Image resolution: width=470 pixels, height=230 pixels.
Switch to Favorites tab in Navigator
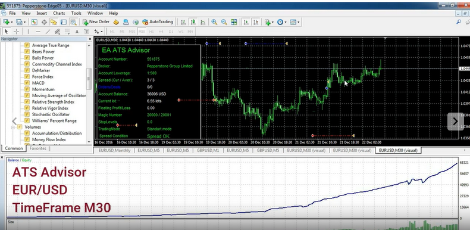[x=38, y=148]
